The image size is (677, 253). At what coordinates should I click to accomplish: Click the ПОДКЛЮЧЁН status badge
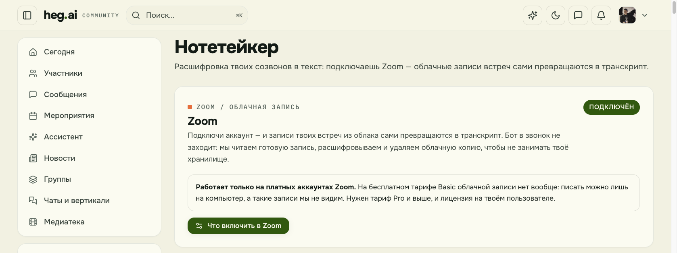611,107
